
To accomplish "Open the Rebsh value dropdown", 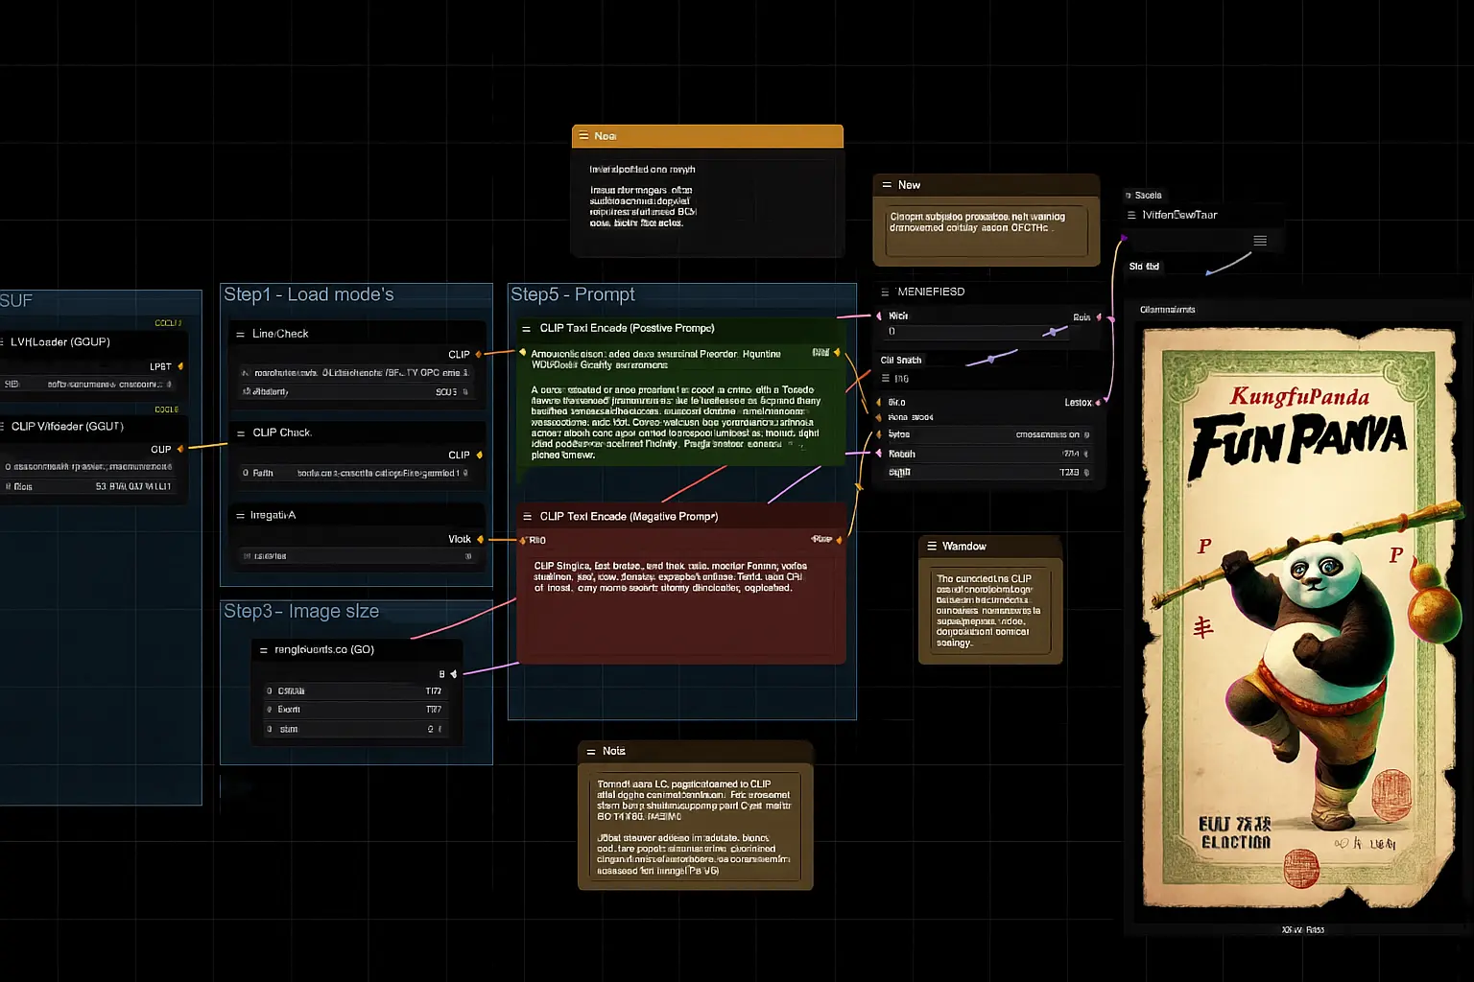I will pyautogui.click(x=985, y=455).
